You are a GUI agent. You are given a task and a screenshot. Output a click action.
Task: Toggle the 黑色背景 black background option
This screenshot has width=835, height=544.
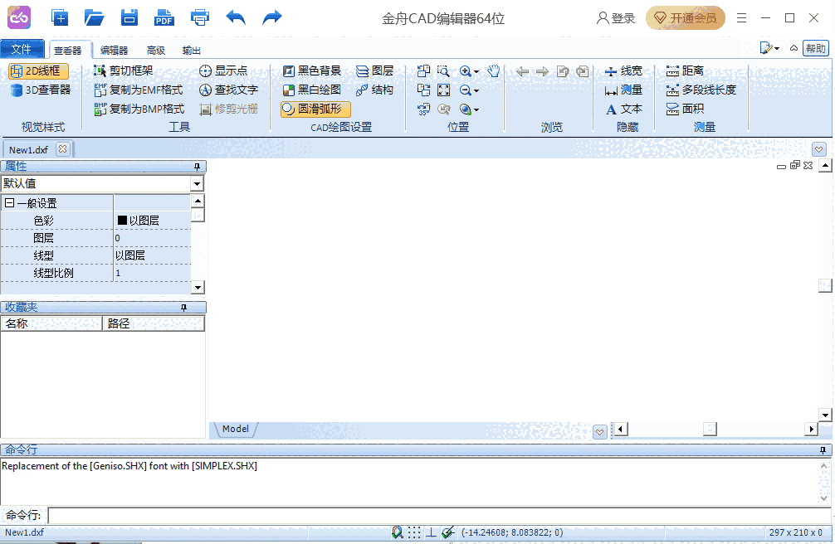(x=312, y=71)
